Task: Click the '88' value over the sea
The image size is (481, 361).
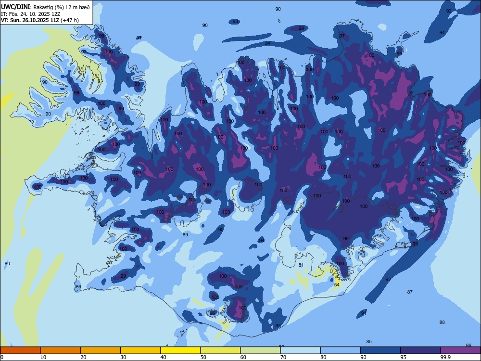Action: pyautogui.click(x=442, y=322)
